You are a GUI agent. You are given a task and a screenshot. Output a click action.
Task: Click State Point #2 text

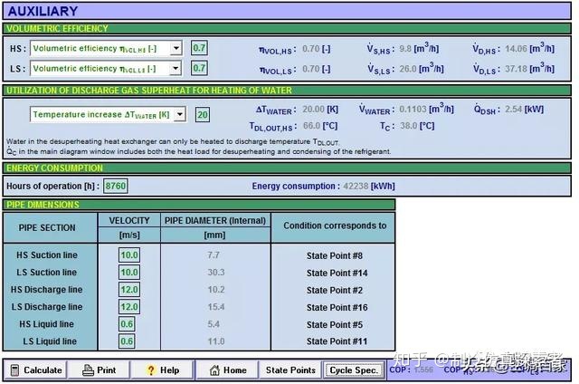click(x=335, y=290)
